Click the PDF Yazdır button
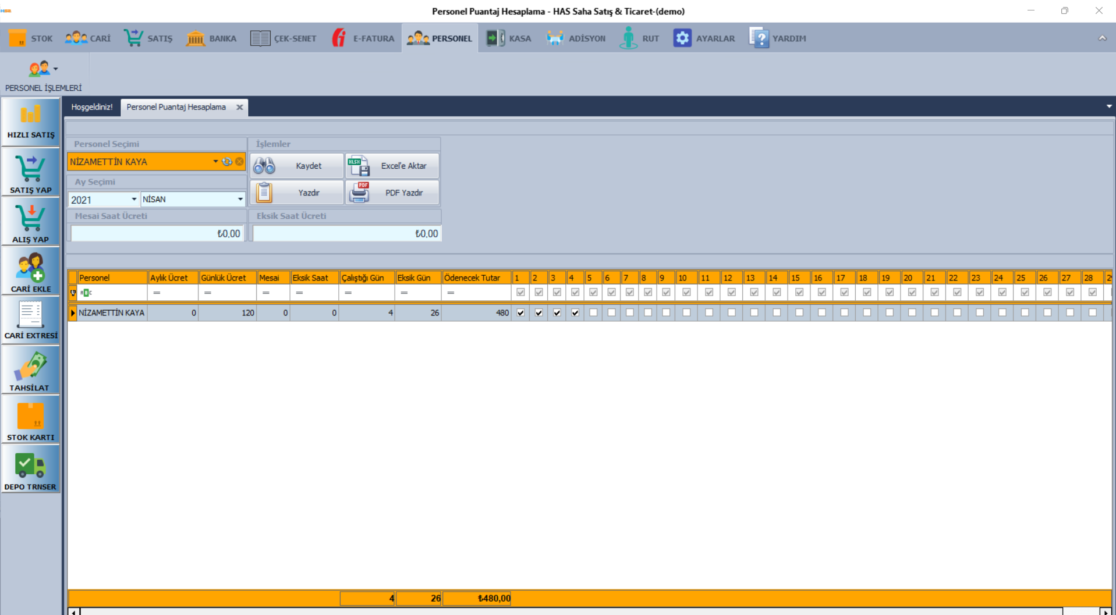This screenshot has height=615, width=1116. (x=392, y=193)
